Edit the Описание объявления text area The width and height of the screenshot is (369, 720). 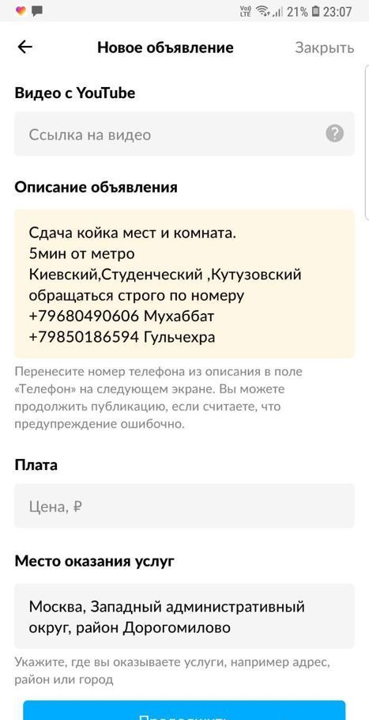tap(184, 284)
